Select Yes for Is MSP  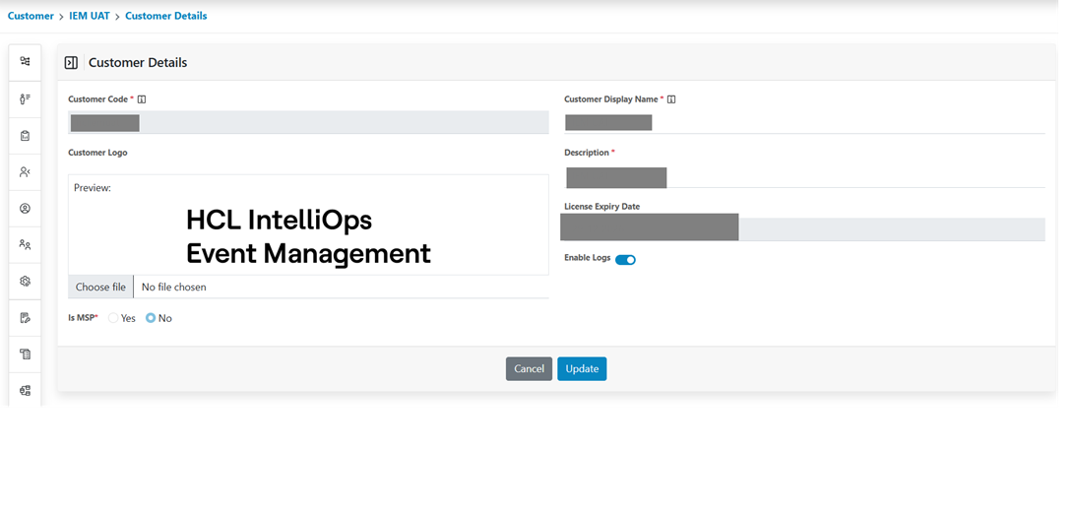coord(114,318)
